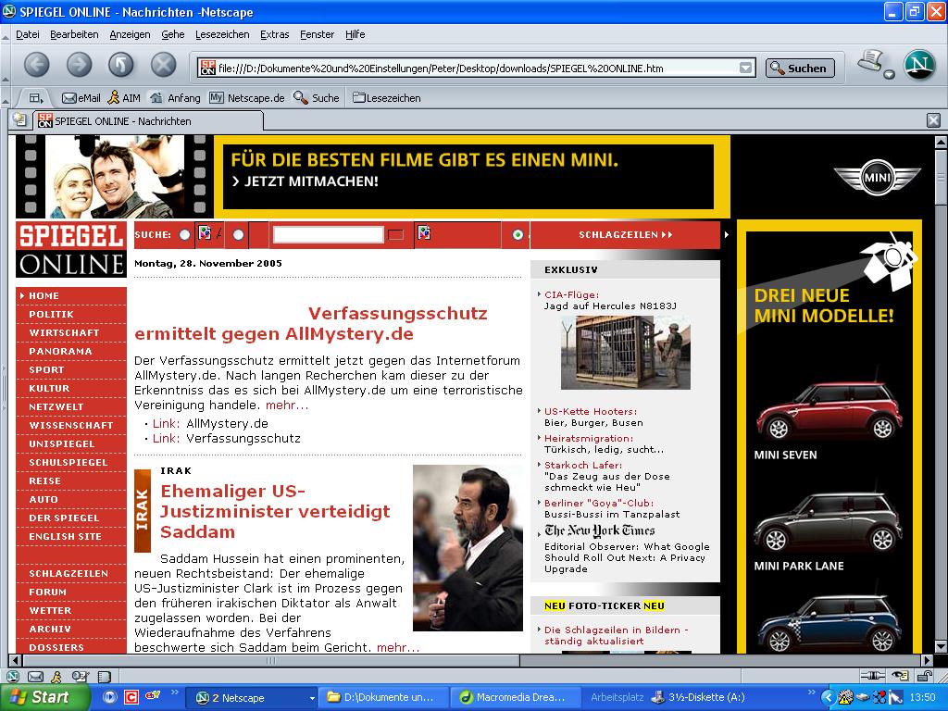Open the Gehe menu
Image resolution: width=948 pixels, height=711 pixels.
point(173,34)
